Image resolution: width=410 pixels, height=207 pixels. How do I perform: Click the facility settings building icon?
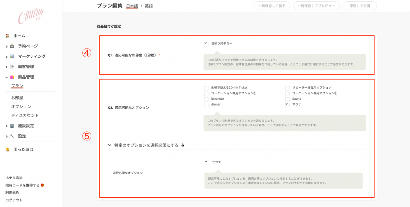12,126
